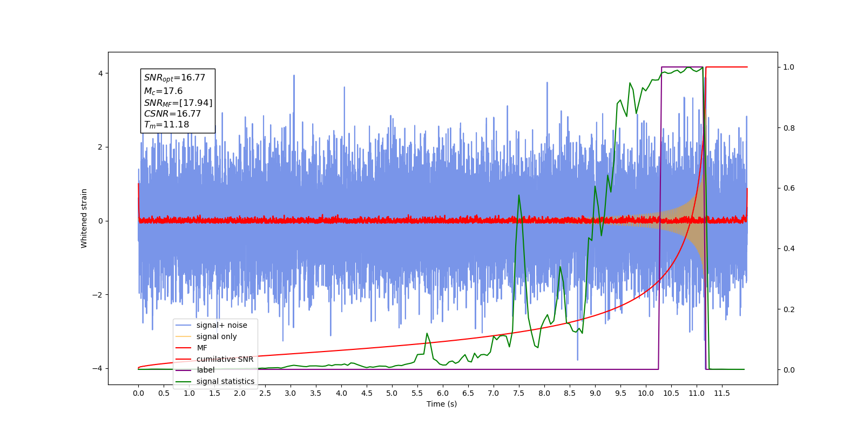The image size is (864, 432).
Task: Click the green line swatch beside 'signal statistics'
Action: point(184,381)
